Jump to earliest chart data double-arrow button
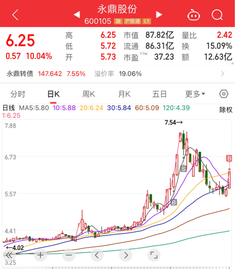 [x=9, y=255]
